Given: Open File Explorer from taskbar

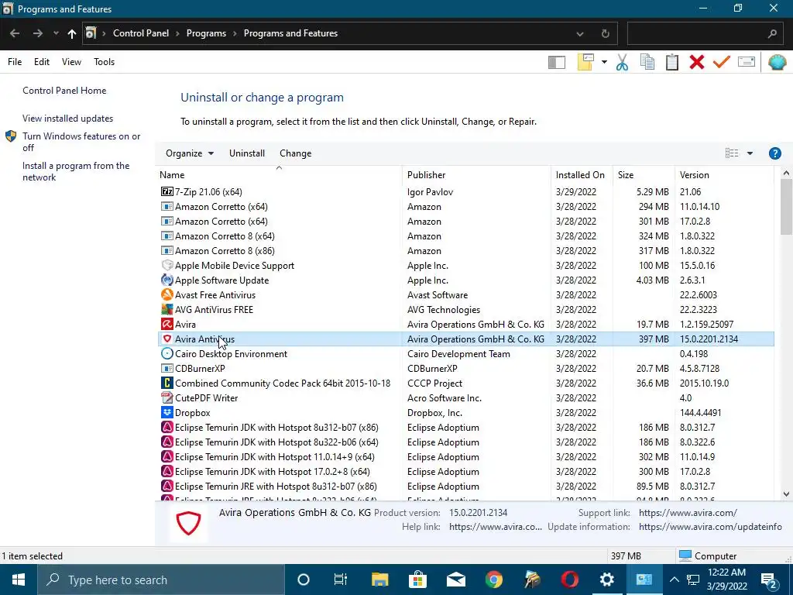Looking at the screenshot, I should [379, 580].
